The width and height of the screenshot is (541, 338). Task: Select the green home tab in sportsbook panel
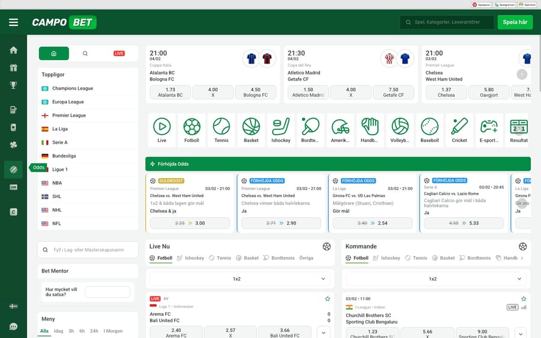point(54,54)
